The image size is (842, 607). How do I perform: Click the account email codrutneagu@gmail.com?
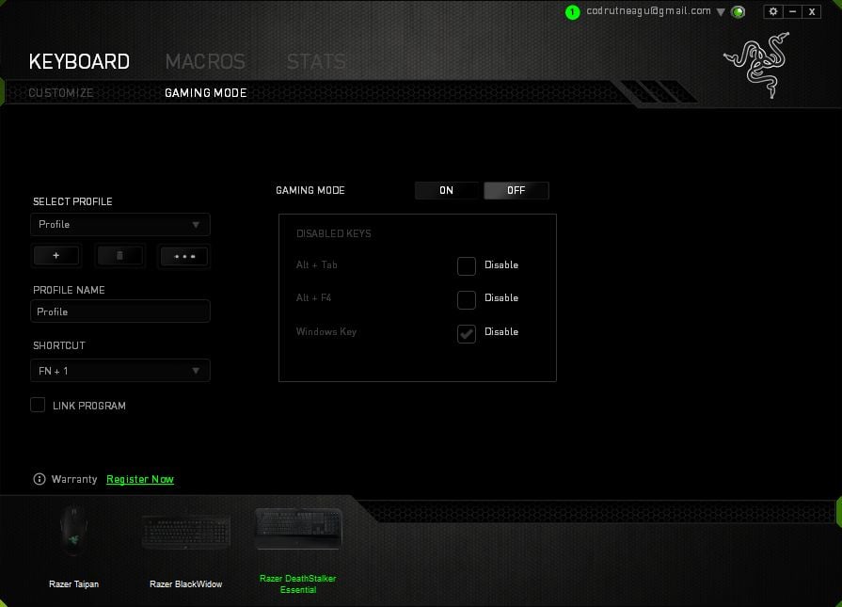click(649, 11)
